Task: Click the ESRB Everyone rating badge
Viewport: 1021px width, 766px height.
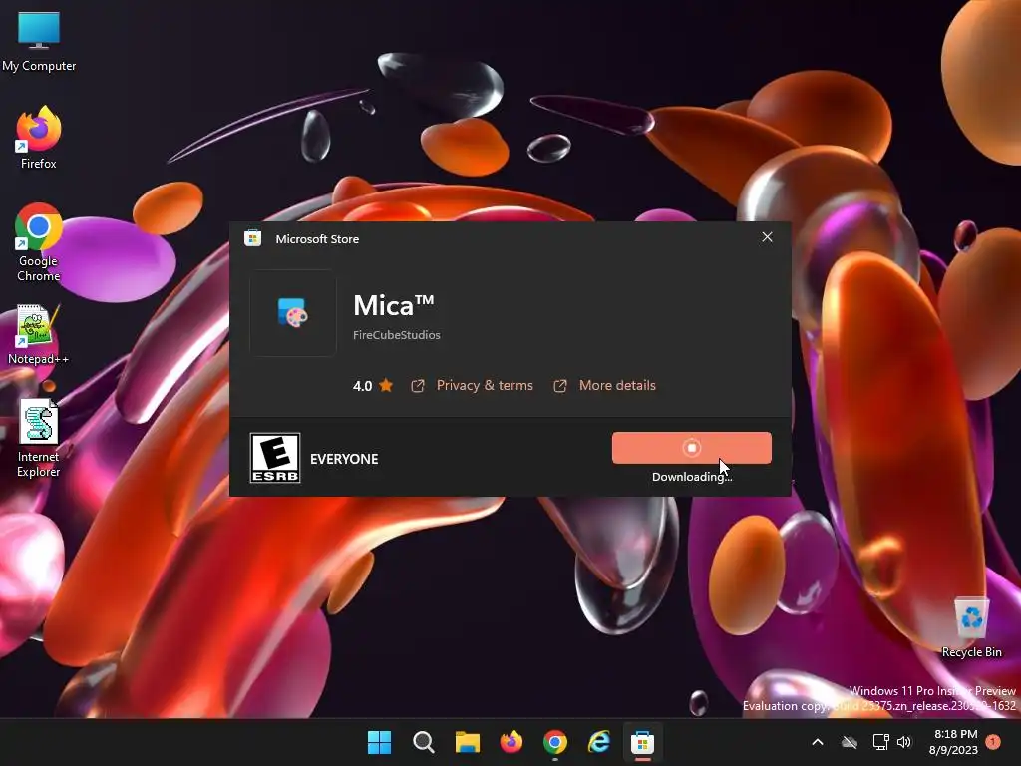Action: point(275,458)
